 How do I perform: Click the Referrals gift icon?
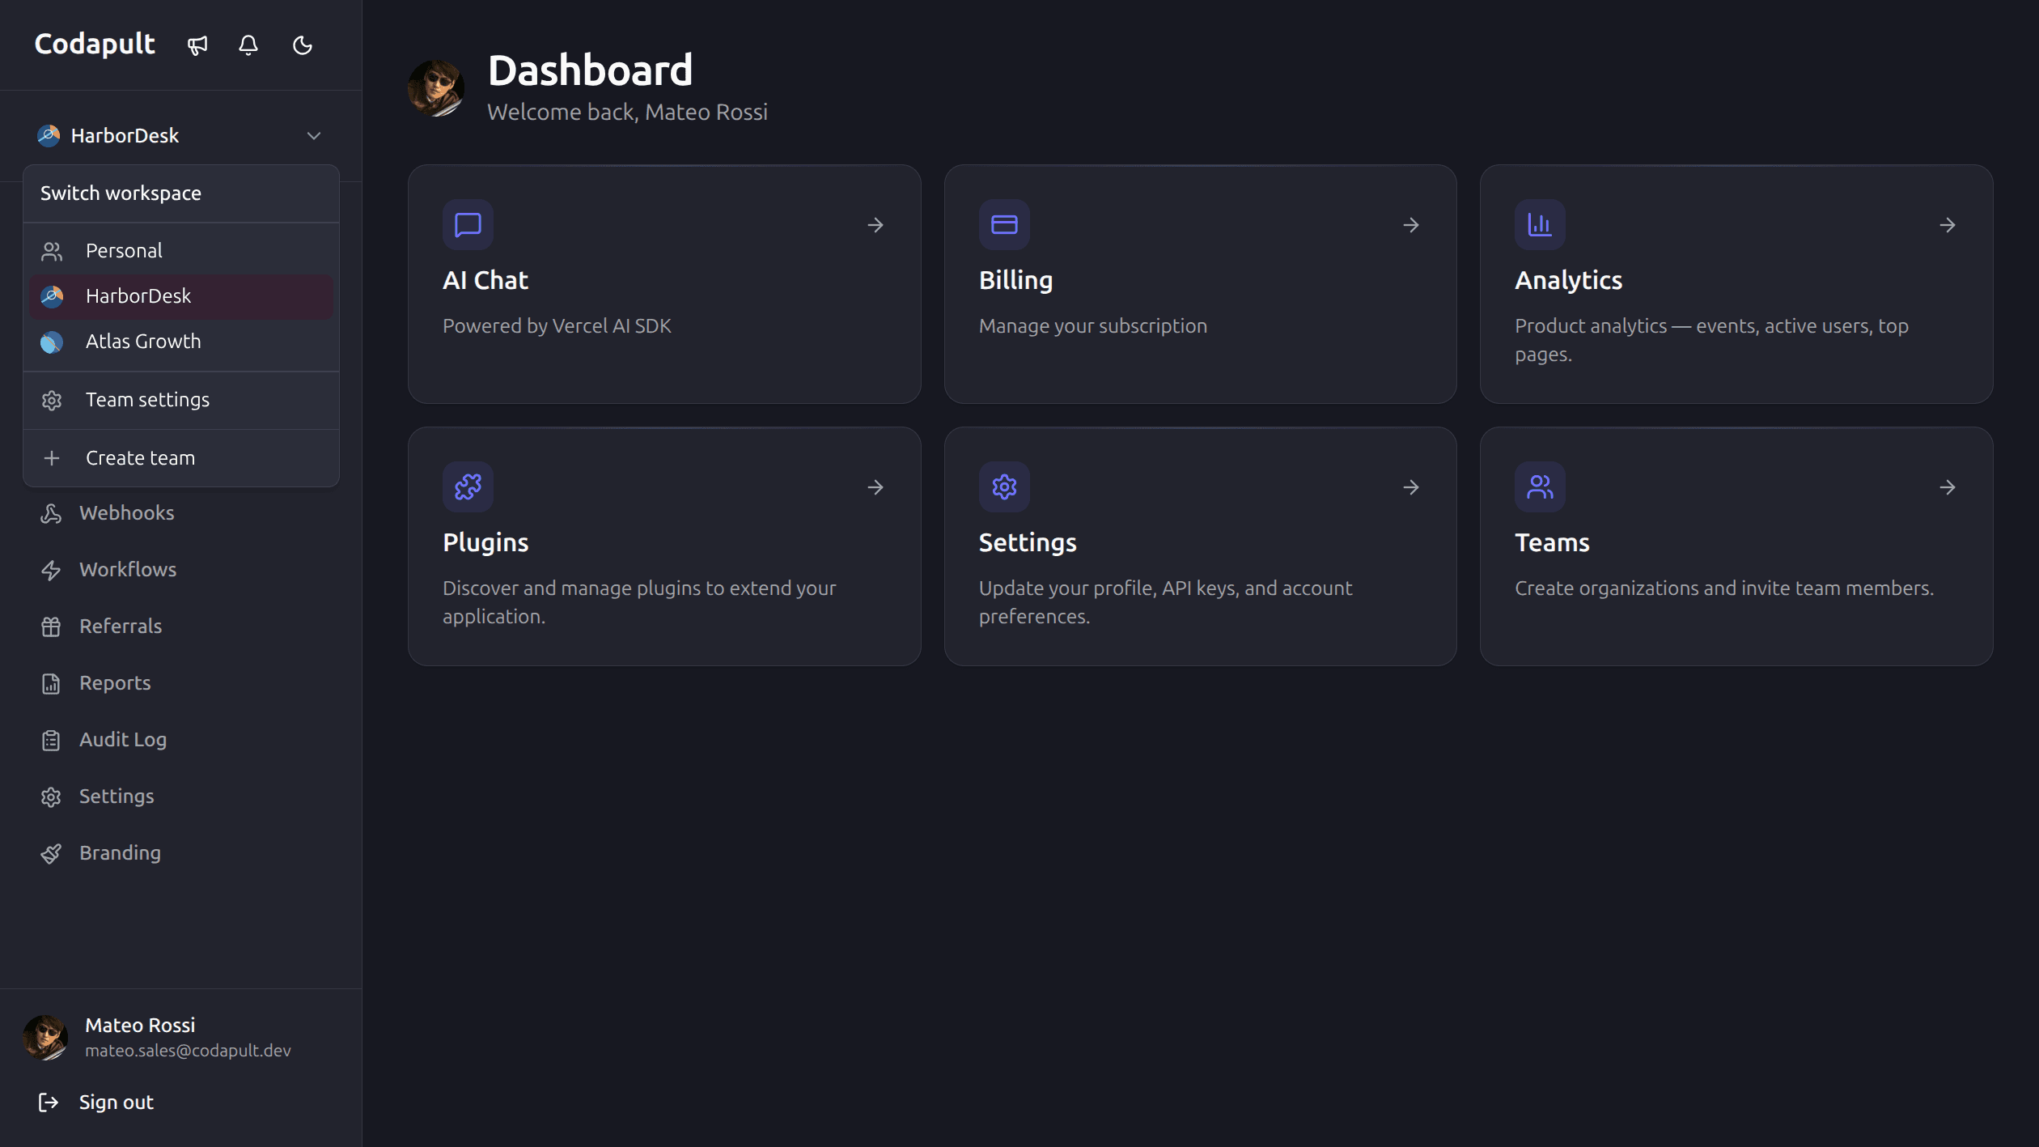click(51, 627)
